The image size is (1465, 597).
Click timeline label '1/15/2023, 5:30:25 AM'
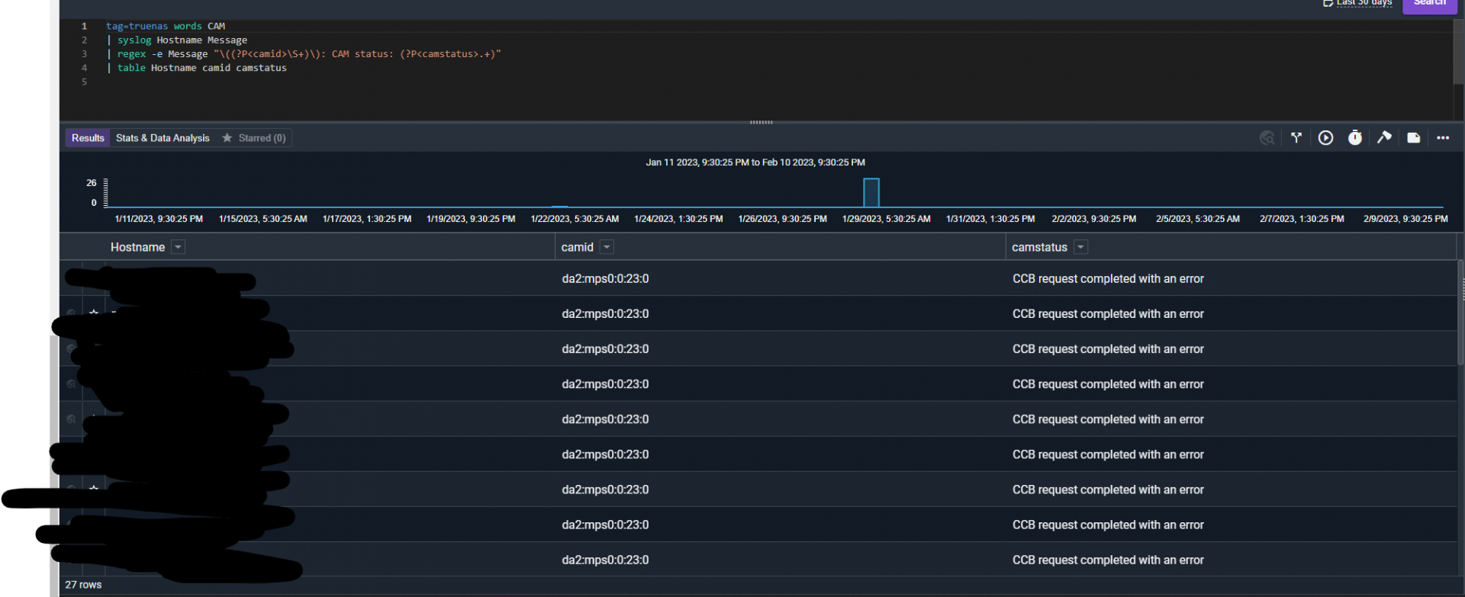coord(263,219)
